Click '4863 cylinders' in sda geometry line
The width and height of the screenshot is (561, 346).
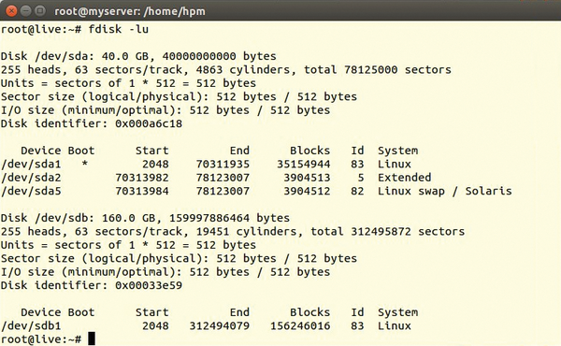243,70
